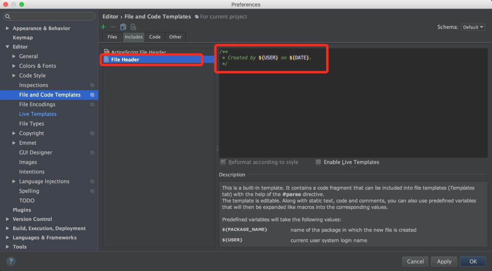Open File Encodings settings
492x271 pixels.
(37, 105)
